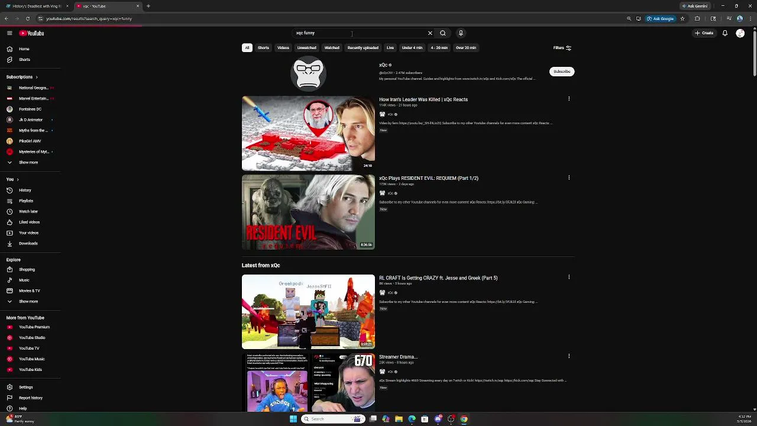Screen dimensions: 757x426
Task: Select the All filter chip
Action: (247, 48)
